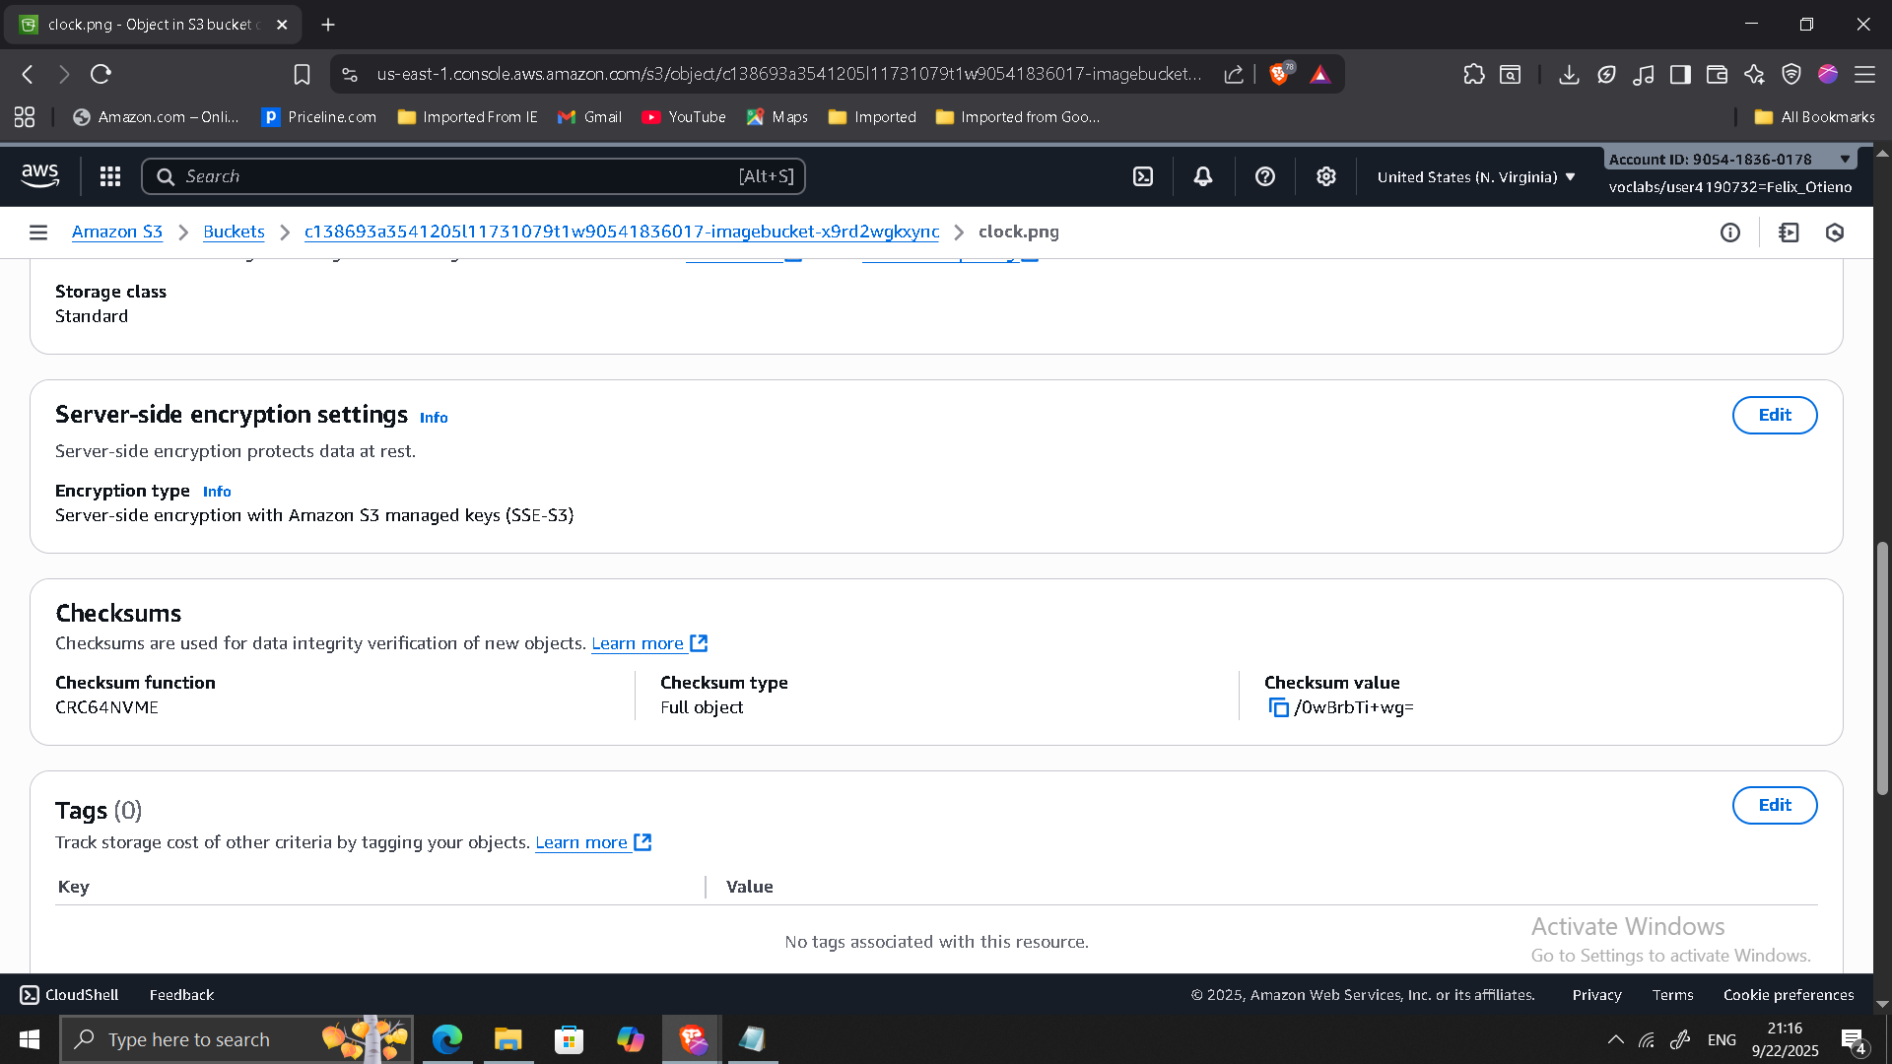
Task: Open the AWS support help icon
Action: (x=1265, y=176)
